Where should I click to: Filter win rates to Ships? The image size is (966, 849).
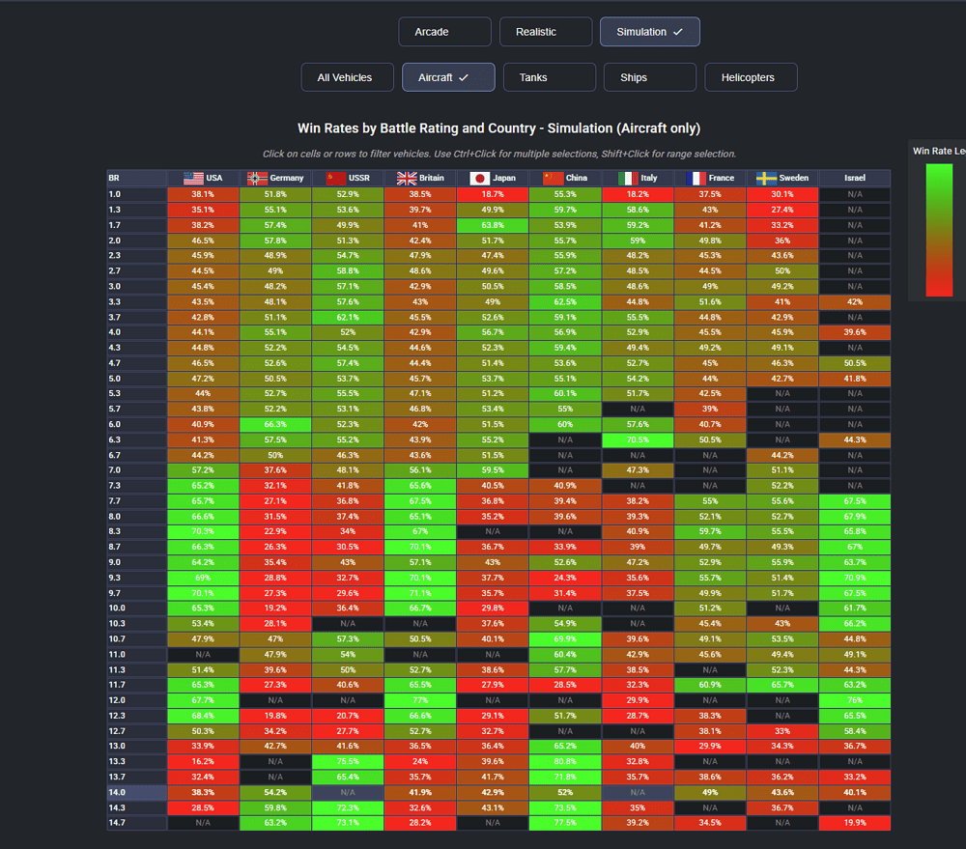(650, 77)
